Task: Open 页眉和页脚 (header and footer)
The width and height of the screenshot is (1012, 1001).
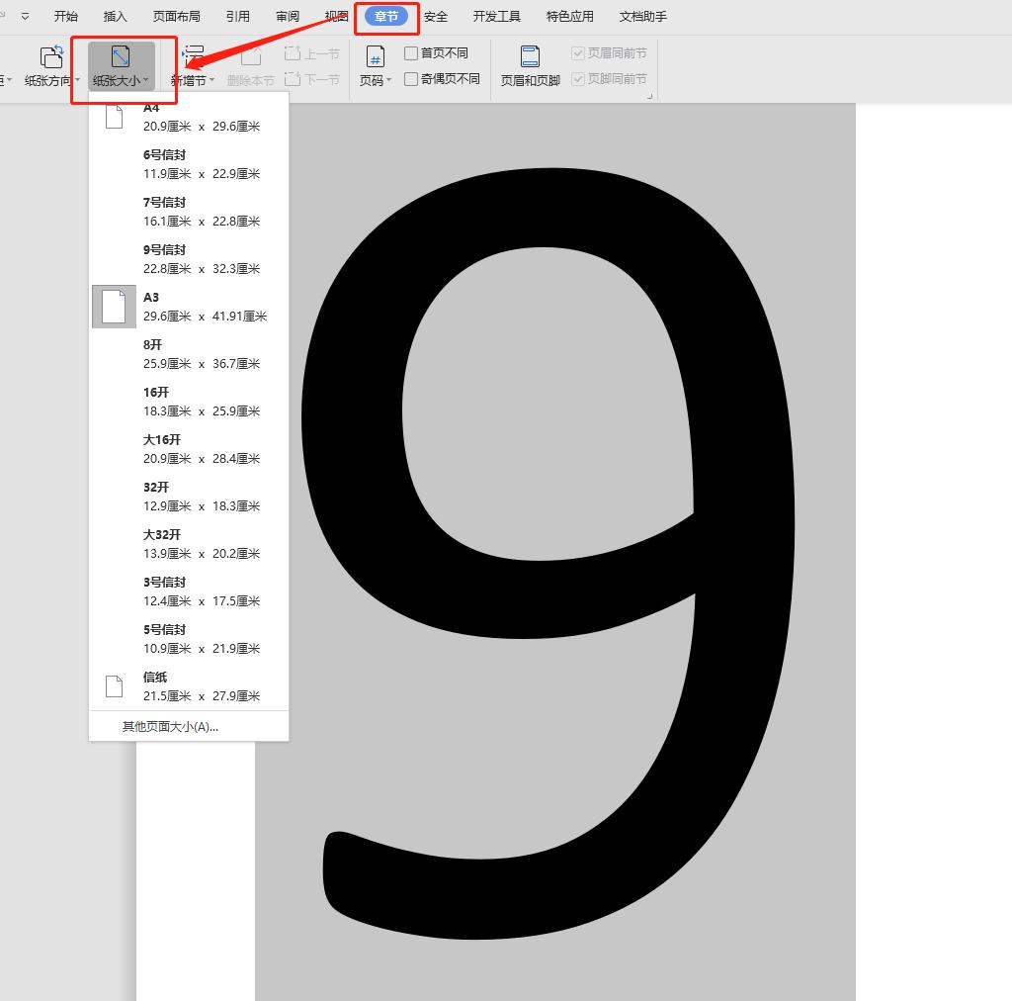Action: coord(530,56)
